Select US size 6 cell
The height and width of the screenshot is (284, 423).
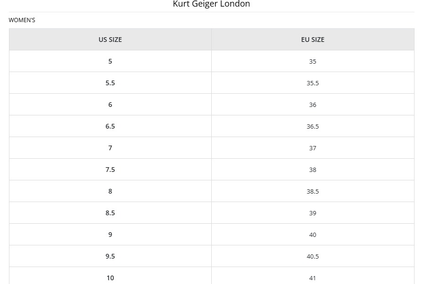click(110, 105)
